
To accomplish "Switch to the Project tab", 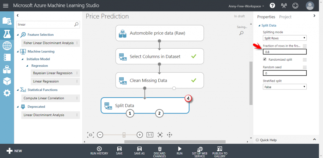I will pos(285,17).
